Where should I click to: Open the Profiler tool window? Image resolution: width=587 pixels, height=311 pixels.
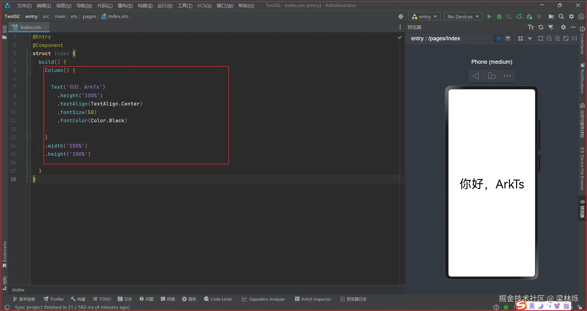point(54,299)
